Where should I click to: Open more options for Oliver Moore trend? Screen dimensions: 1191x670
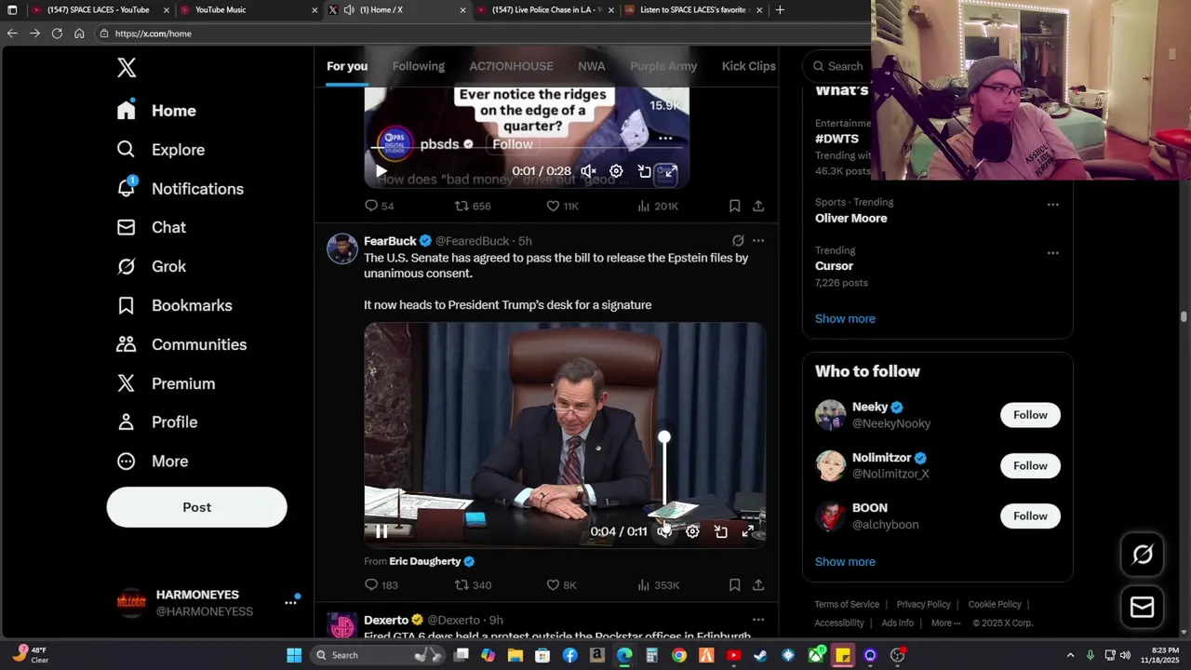point(1052,205)
